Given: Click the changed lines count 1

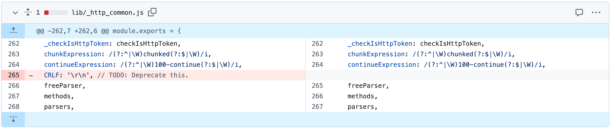Looking at the screenshot, I should (38, 13).
